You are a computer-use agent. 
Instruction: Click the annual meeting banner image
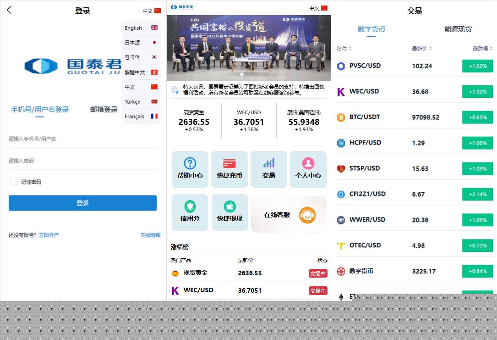point(249,48)
